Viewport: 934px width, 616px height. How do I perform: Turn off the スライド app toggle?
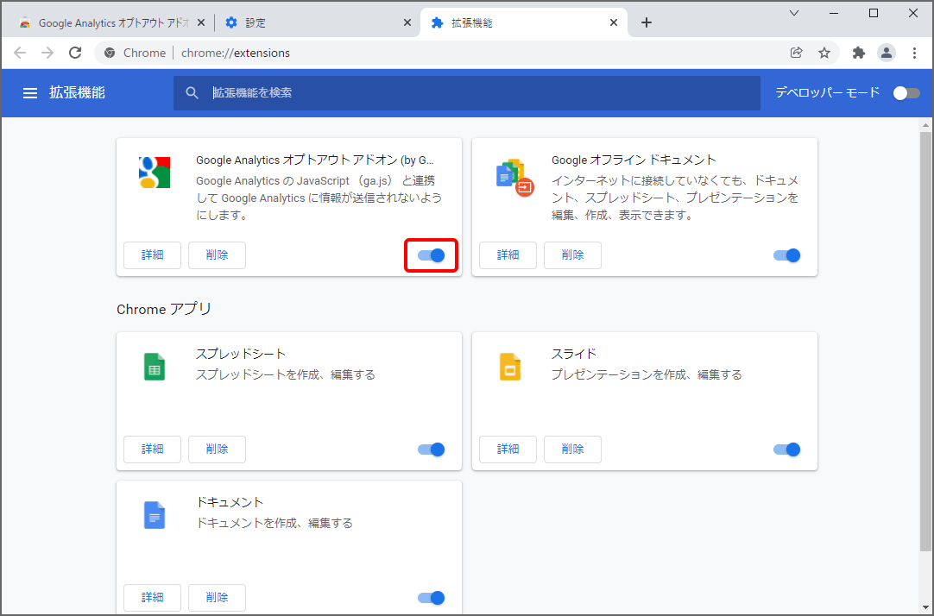pos(787,449)
